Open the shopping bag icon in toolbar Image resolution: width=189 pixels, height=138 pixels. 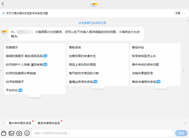point(4,133)
